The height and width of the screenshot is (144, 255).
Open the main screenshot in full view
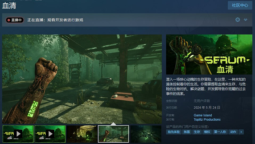(82, 79)
